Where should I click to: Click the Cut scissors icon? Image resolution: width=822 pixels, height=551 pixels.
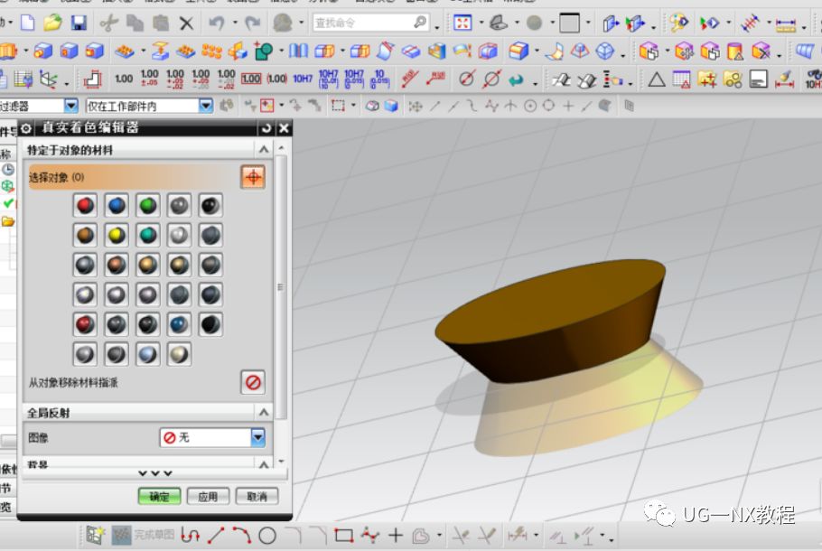(108, 23)
